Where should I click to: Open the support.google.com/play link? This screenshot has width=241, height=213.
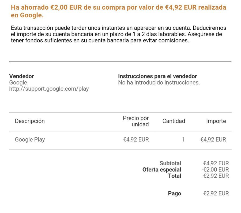pos(49,89)
